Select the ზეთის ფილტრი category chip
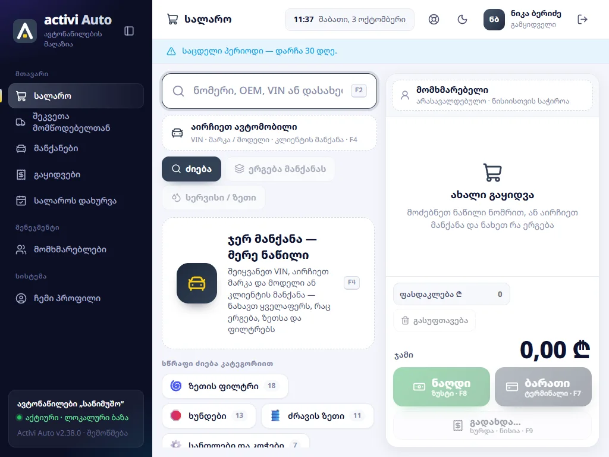Viewport: 609px width, 457px height. pos(225,386)
